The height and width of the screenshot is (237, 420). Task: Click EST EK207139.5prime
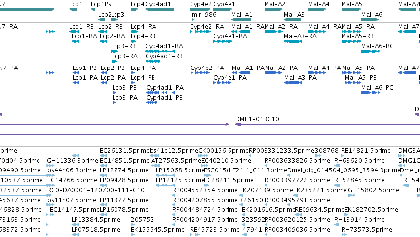pyautogui.click(x=240, y=195)
